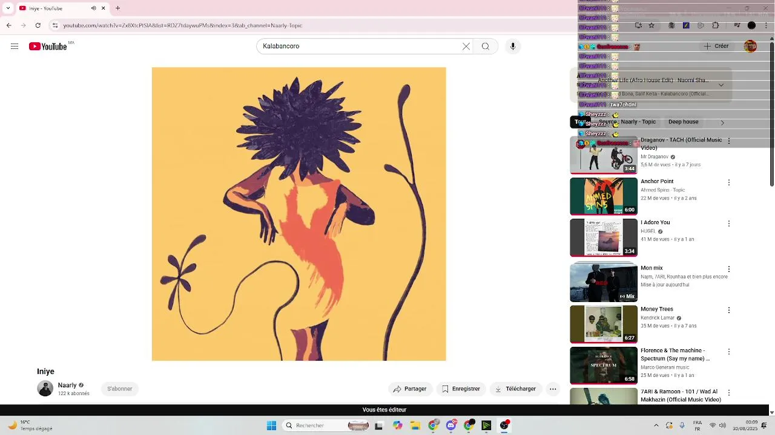The image size is (775, 435).
Task: Open the Windows Start menu
Action: point(271,425)
